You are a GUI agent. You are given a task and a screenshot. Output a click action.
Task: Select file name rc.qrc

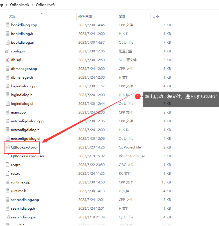(x=15, y=165)
